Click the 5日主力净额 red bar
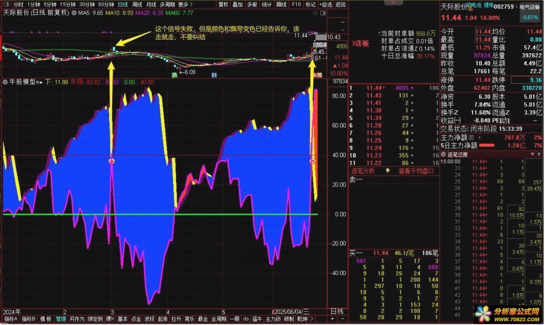This screenshot has width=545, height=325. tap(486, 145)
